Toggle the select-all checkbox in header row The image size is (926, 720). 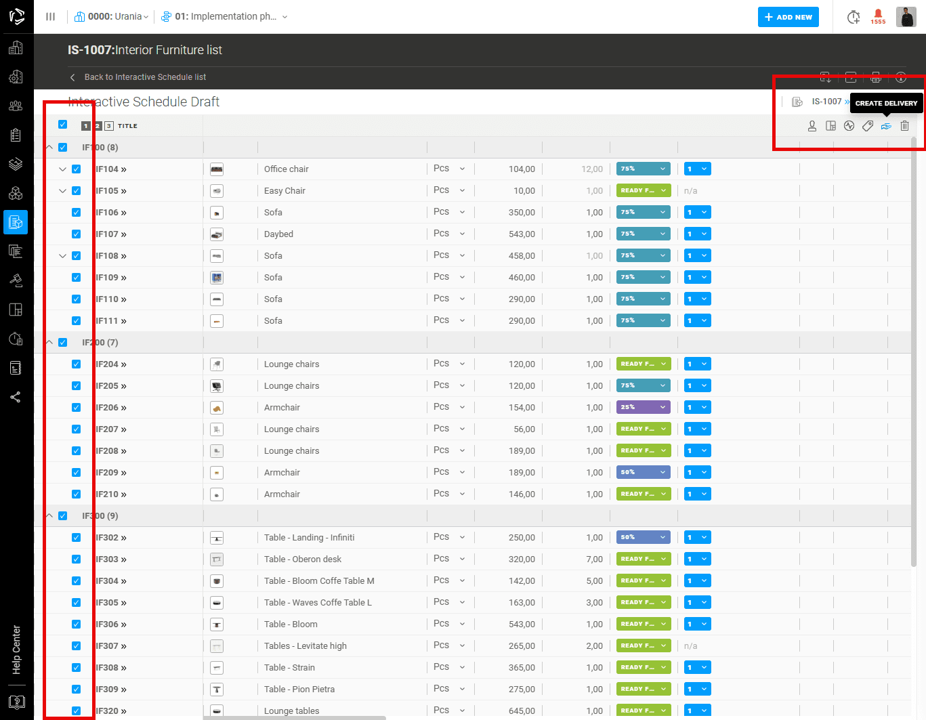pyautogui.click(x=63, y=125)
